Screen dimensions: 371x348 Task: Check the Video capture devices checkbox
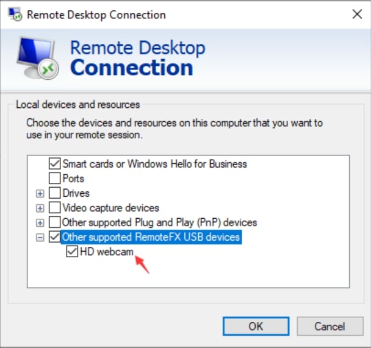tap(55, 208)
